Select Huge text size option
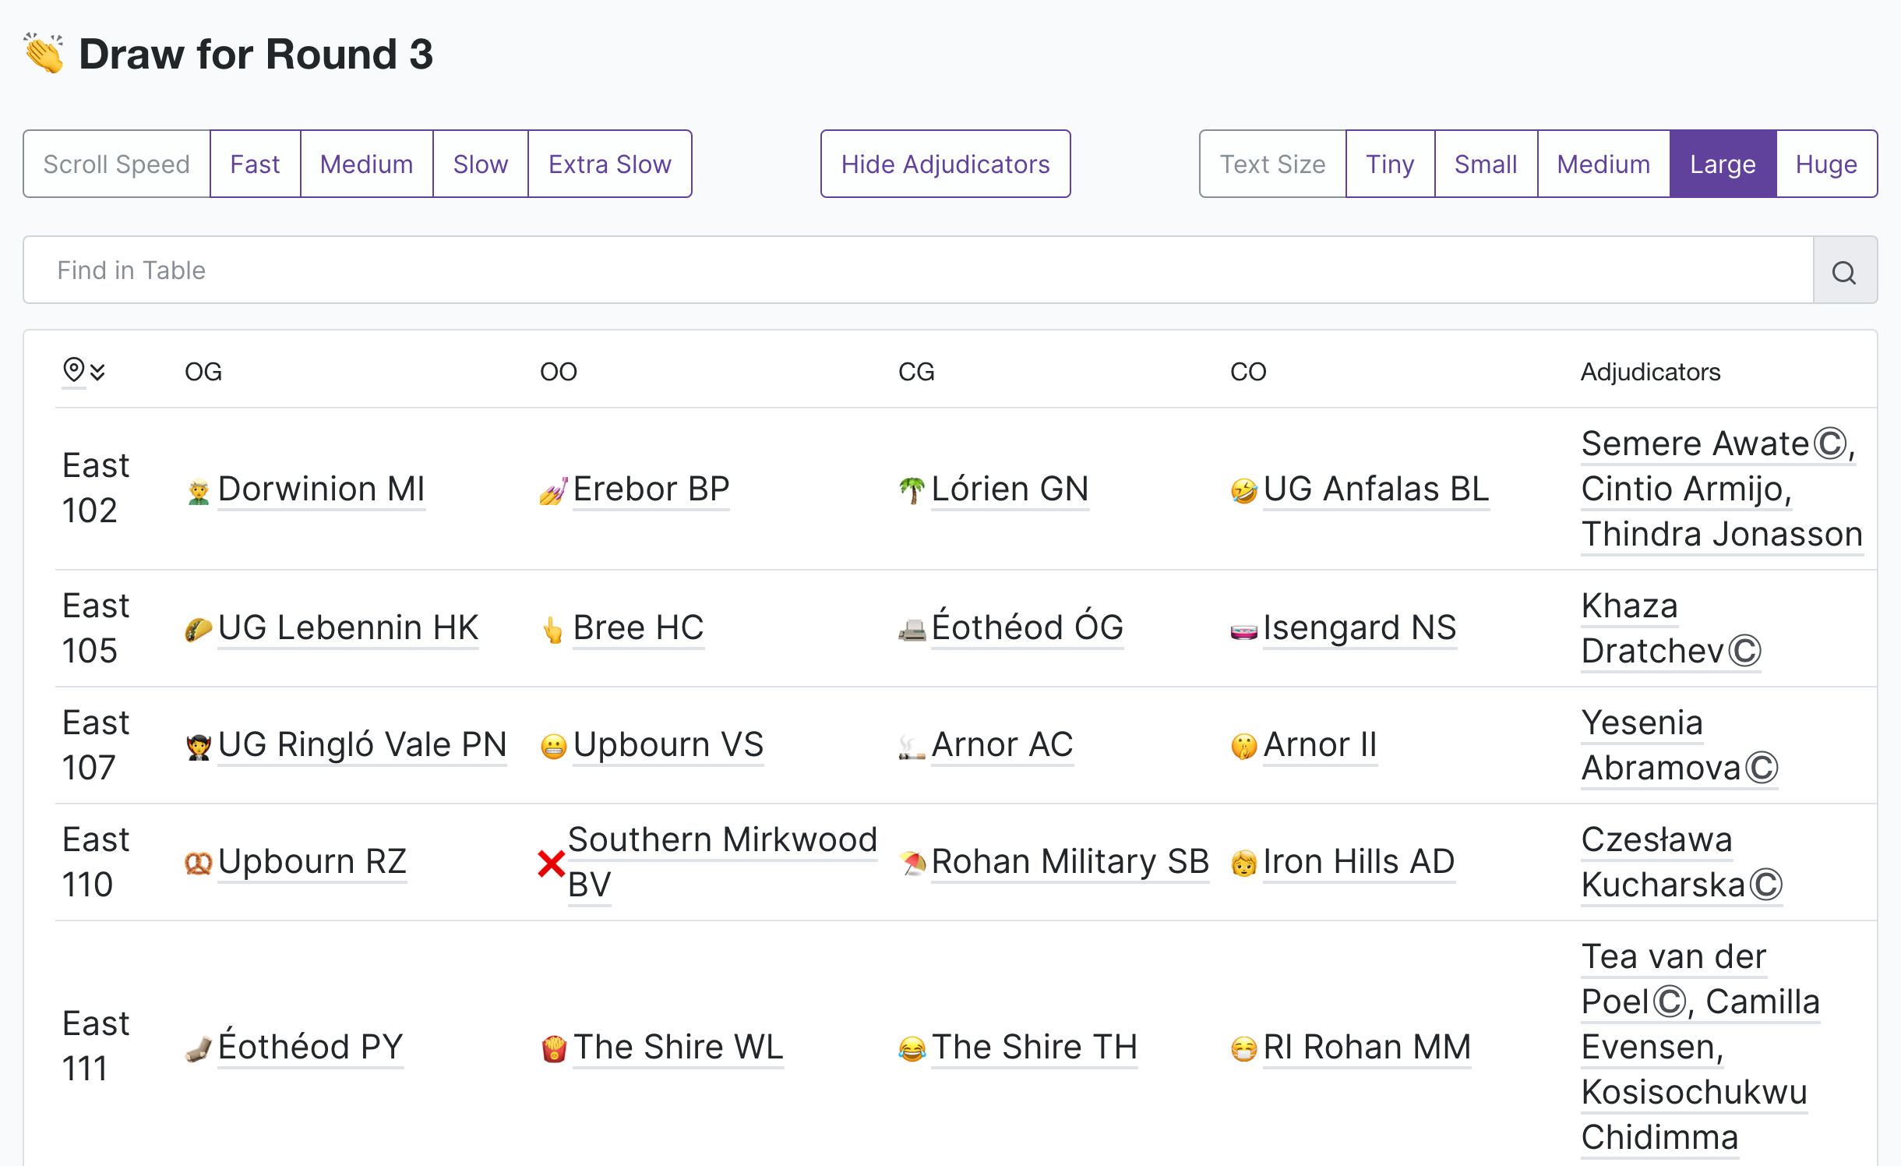The image size is (1901, 1166). pos(1826,164)
